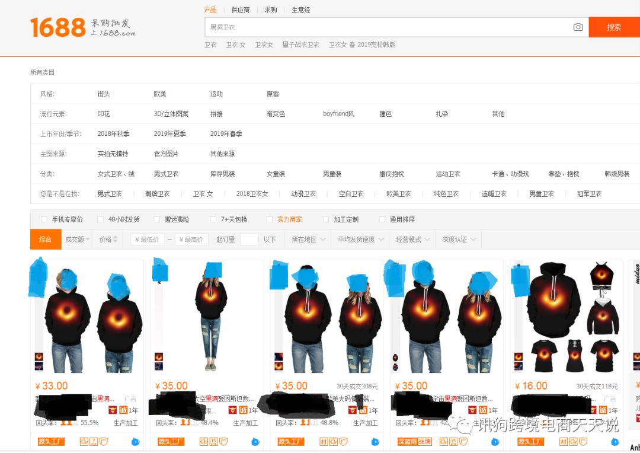Click color variant swatch on ¥33.00 hoodie image
This screenshot has height=453, width=640.
click(39, 356)
